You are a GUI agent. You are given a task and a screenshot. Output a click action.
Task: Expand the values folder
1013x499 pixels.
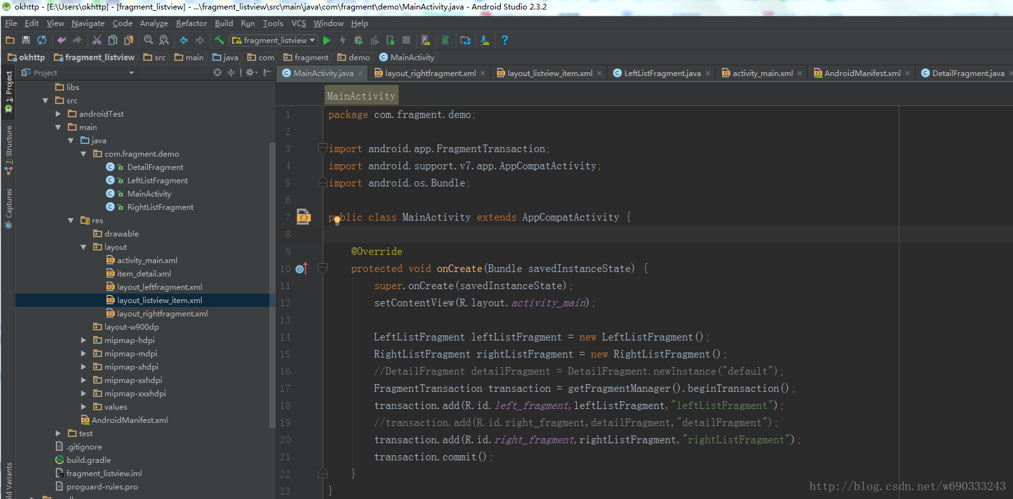(x=83, y=407)
